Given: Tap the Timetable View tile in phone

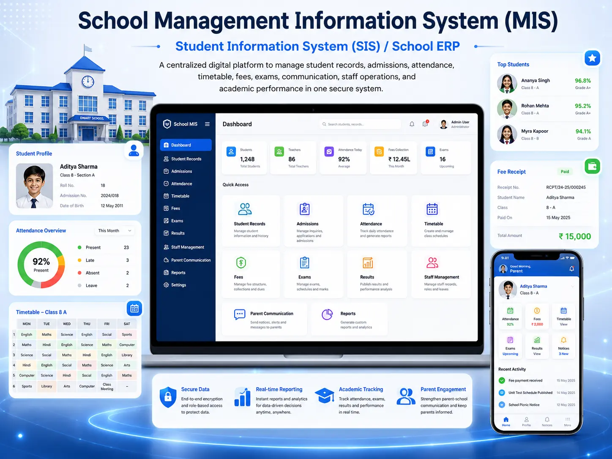Looking at the screenshot, I should click(563, 316).
